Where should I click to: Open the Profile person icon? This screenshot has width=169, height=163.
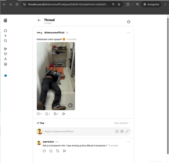(x=5, y=59)
